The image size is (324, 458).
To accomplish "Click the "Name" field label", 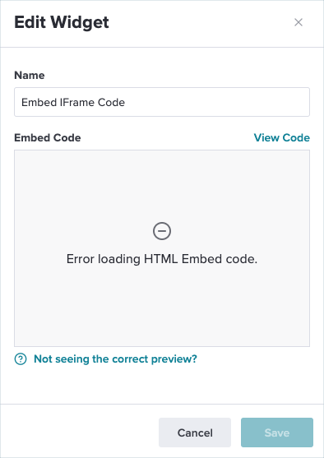I will [x=30, y=76].
